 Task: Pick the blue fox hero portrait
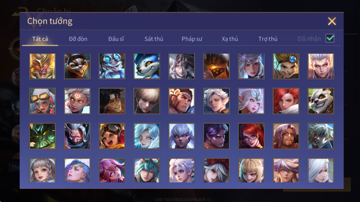coord(147,66)
